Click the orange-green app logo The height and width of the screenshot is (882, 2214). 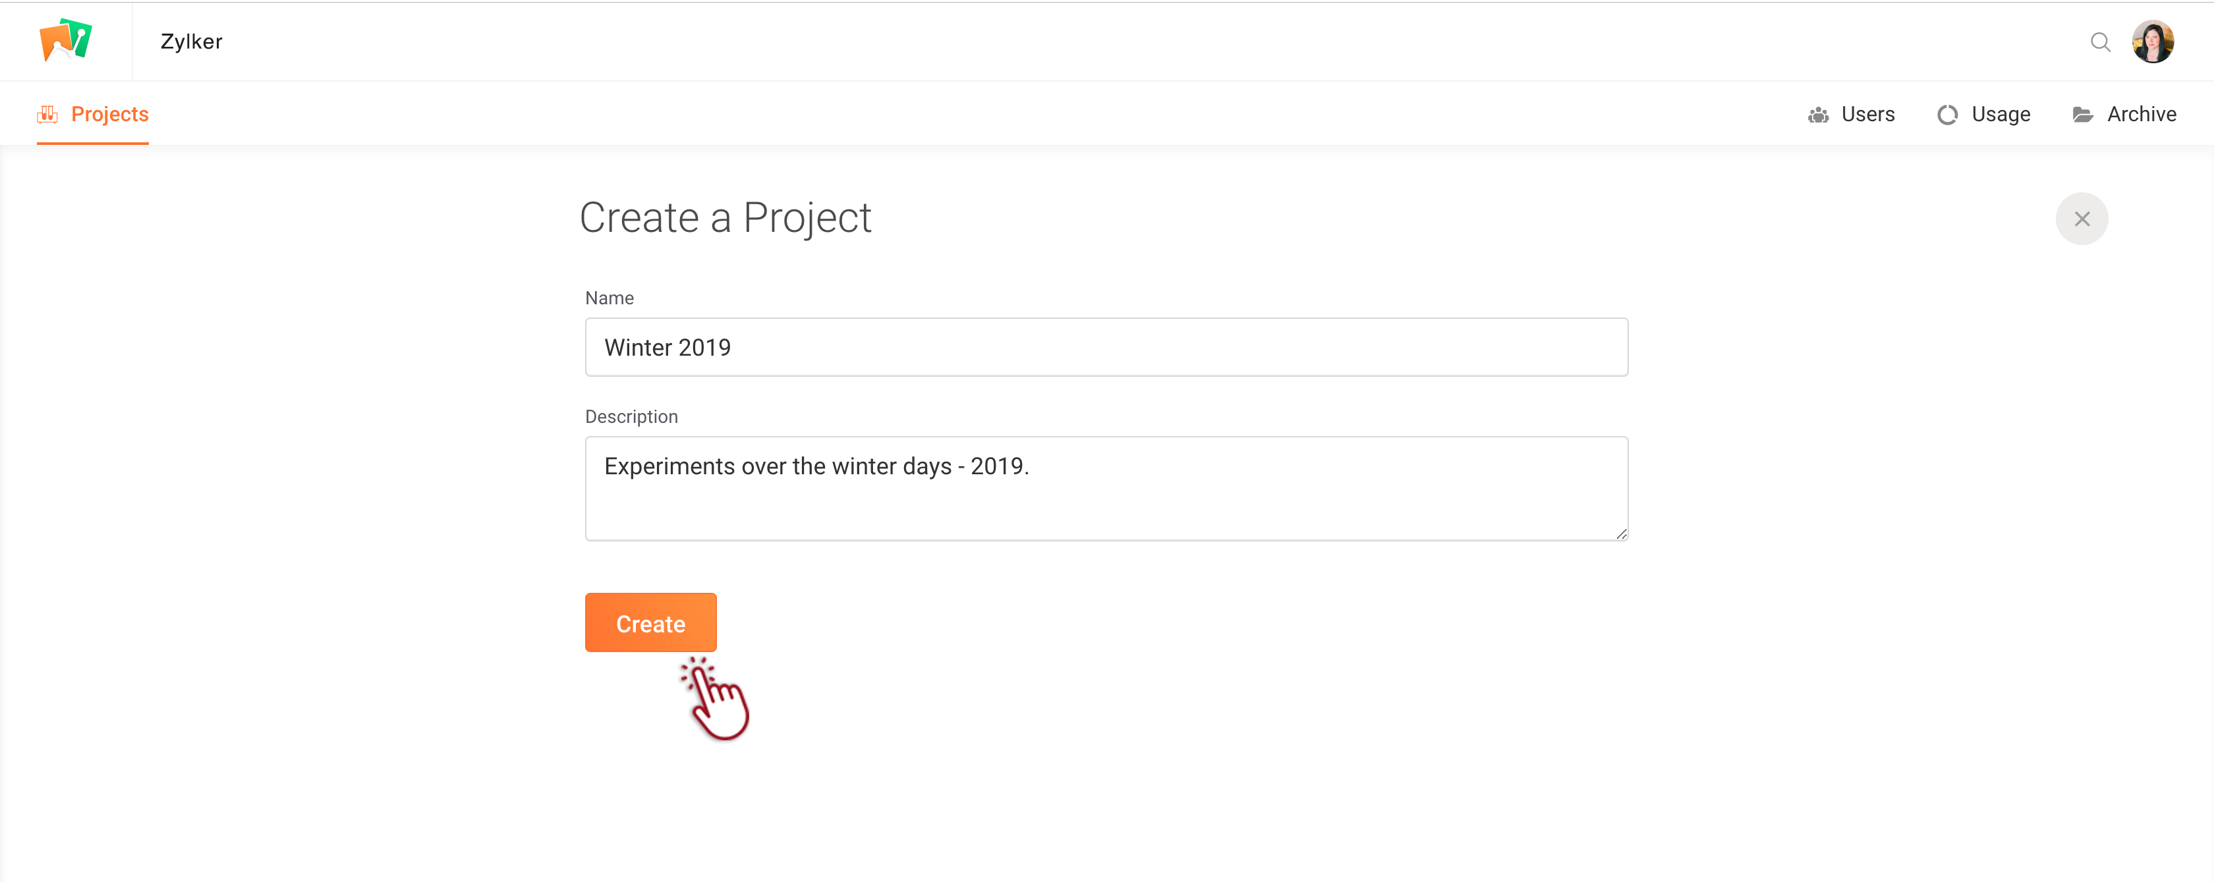[65, 40]
